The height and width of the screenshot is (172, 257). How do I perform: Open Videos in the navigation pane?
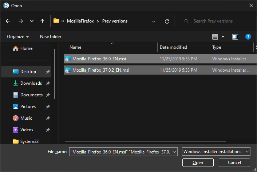tap(27, 130)
